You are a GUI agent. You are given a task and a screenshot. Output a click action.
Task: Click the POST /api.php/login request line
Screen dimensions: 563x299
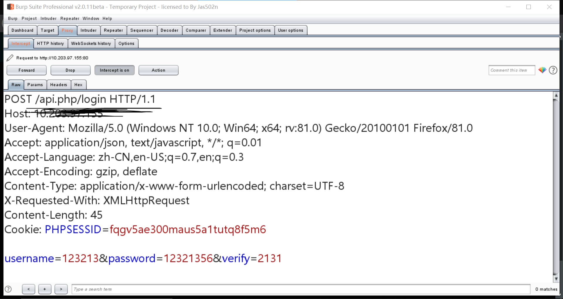pyautogui.click(x=80, y=99)
